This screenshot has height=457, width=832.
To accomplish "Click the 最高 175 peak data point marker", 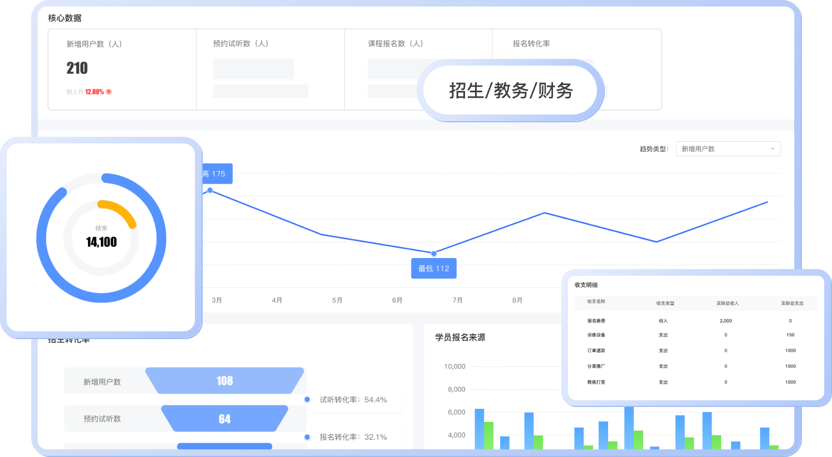I will click(209, 190).
